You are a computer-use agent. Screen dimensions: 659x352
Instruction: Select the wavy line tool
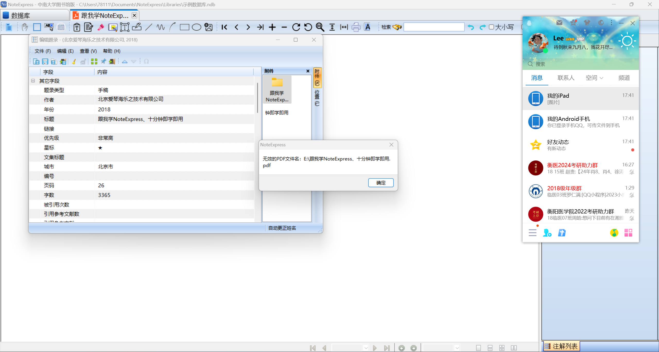(x=161, y=27)
